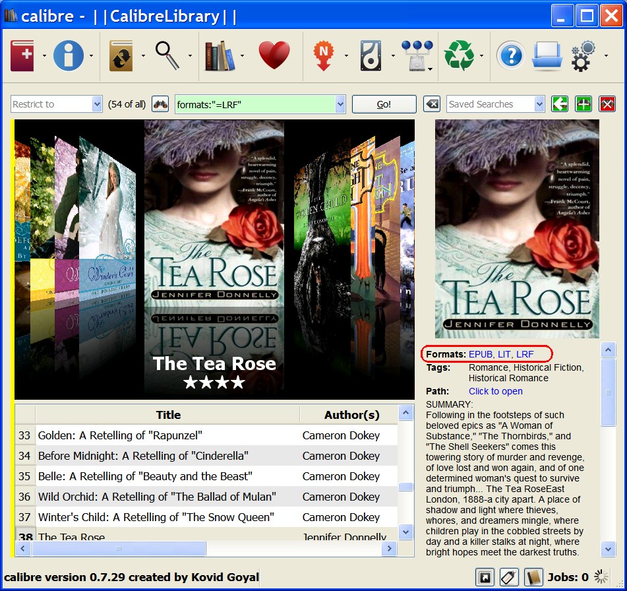Viewport: 627px width, 591px height.
Task: Click in the formats search input field
Action: pos(256,104)
